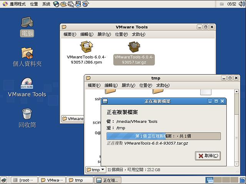Viewport: 246px width, 184px height.
Task: Click the folder icon in VMware Tools title bar
Action: click(64, 27)
